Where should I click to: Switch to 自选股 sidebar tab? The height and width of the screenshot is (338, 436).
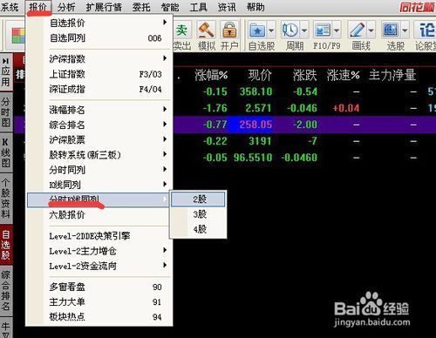[x=6, y=245]
